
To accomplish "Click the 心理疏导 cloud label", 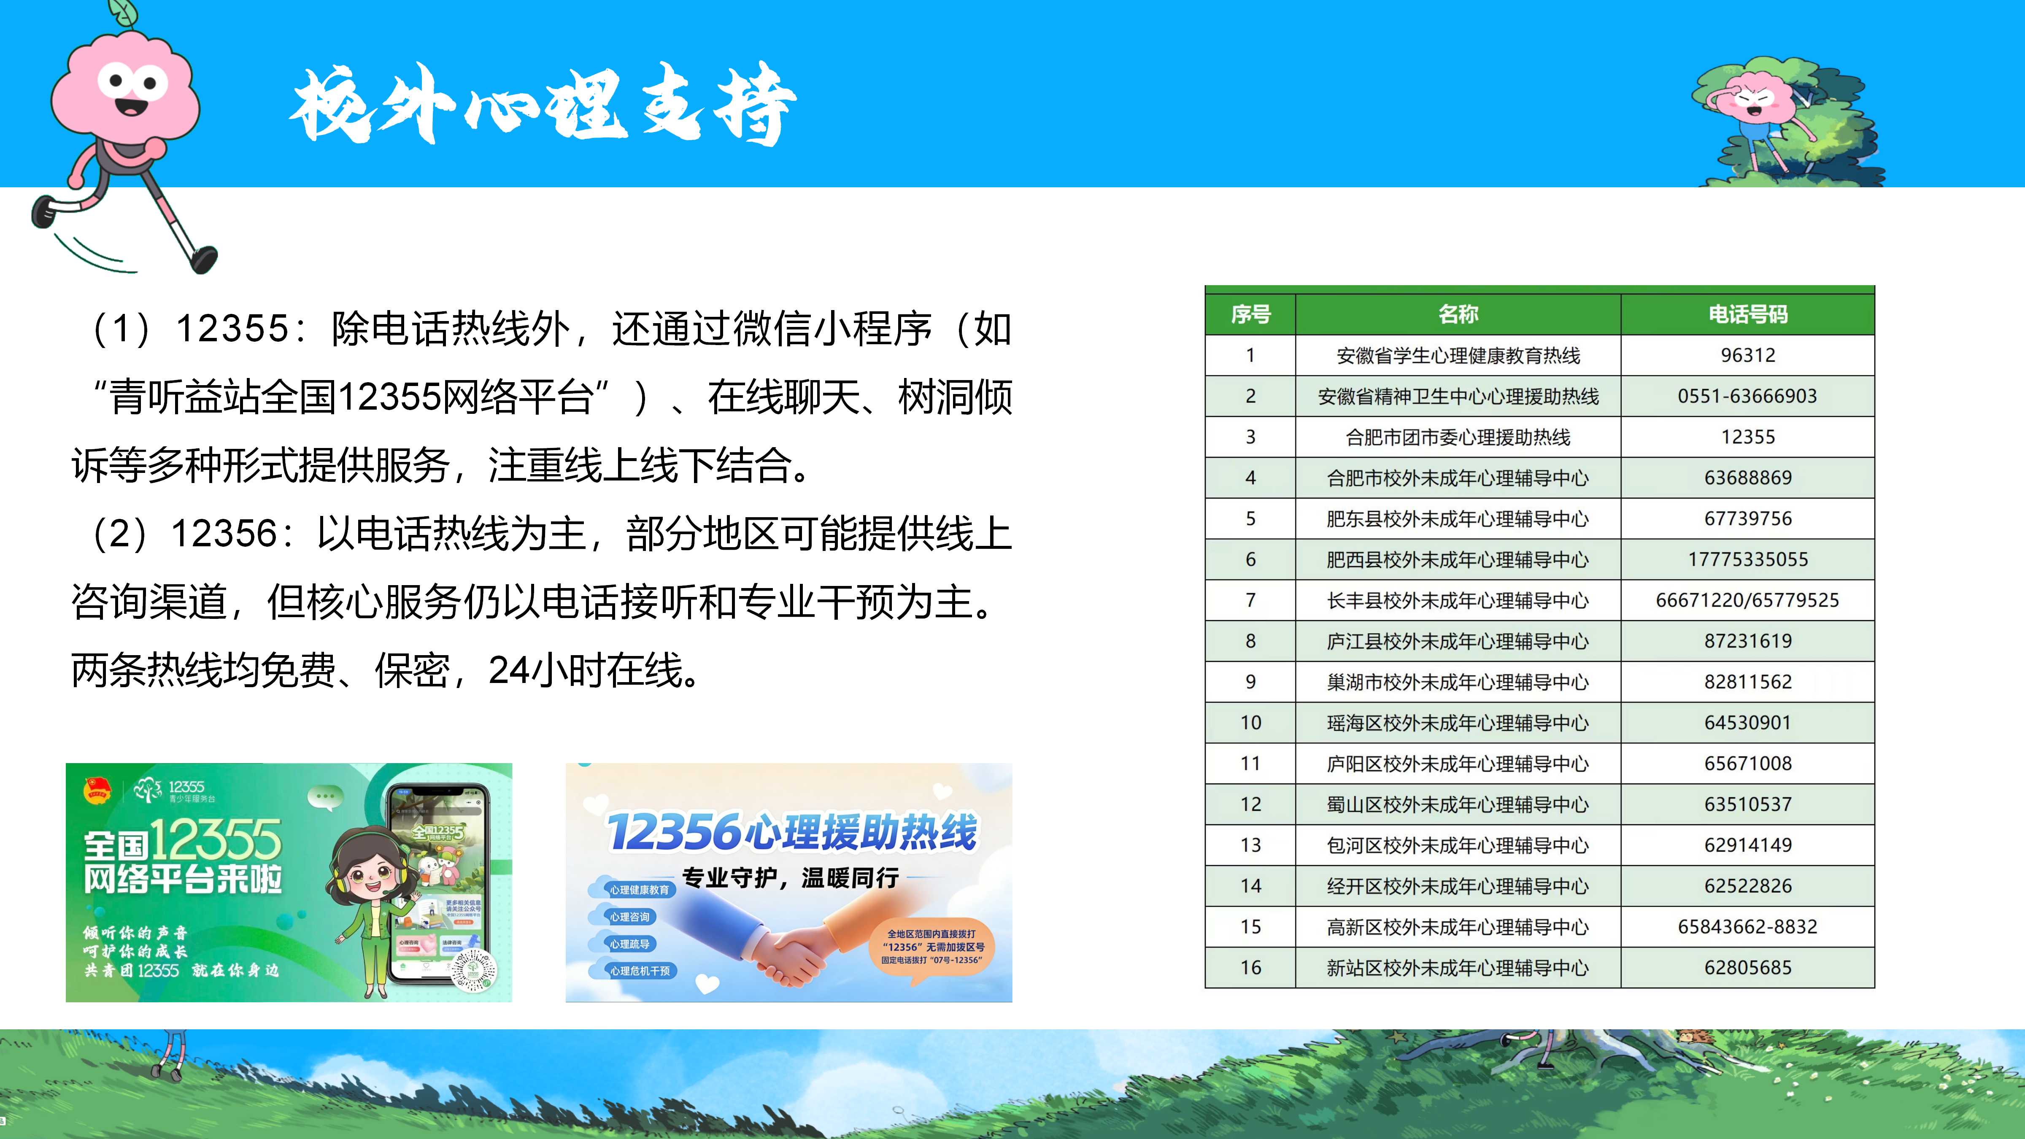I will pyautogui.click(x=629, y=944).
